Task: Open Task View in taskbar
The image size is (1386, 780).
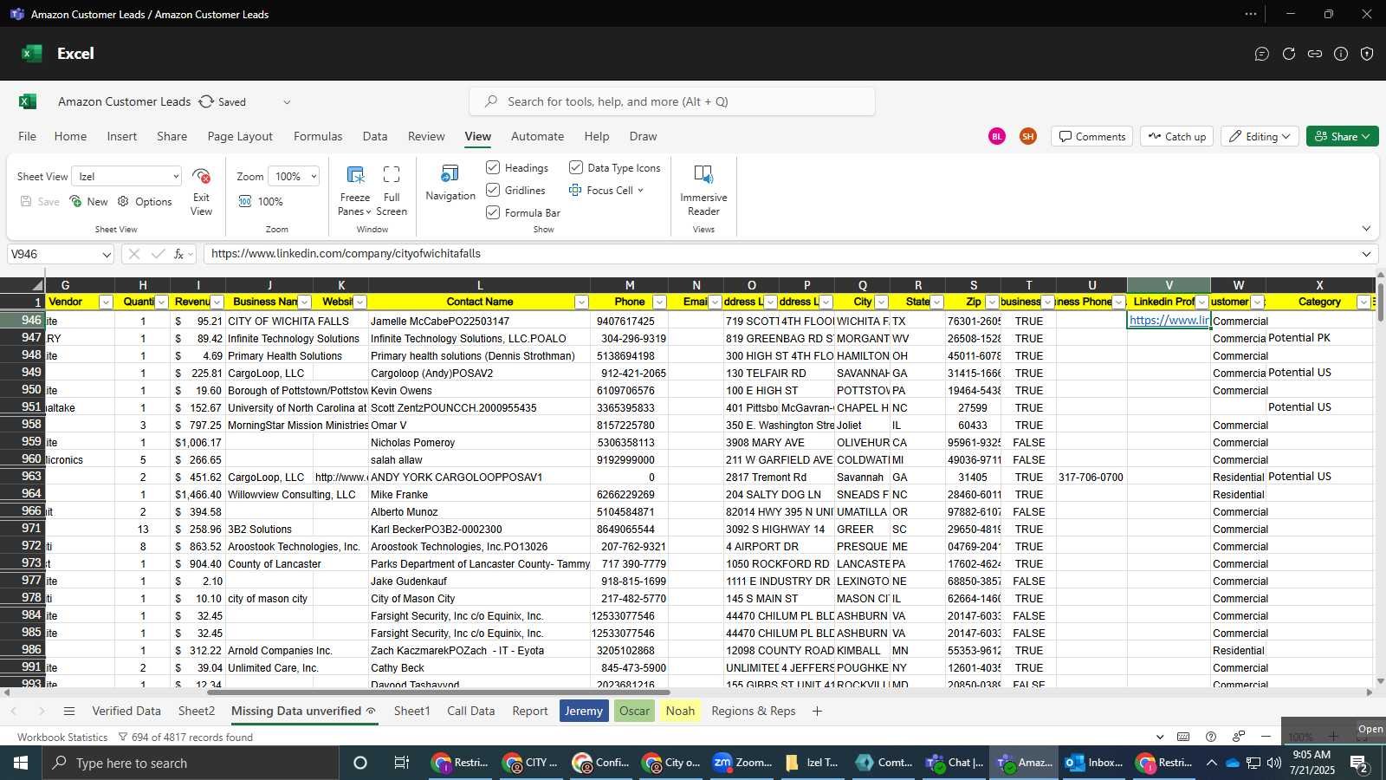Action: [x=401, y=763]
